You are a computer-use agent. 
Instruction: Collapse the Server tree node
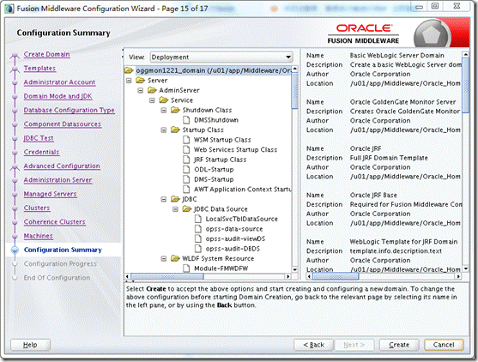pos(129,81)
